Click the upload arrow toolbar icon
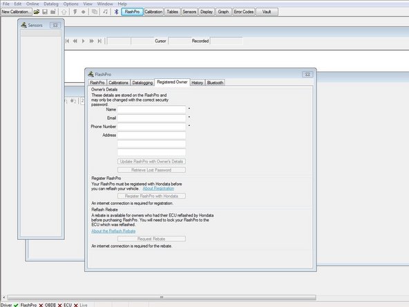Image resolution: width=409 pixels, height=307 pixels. click(64, 12)
